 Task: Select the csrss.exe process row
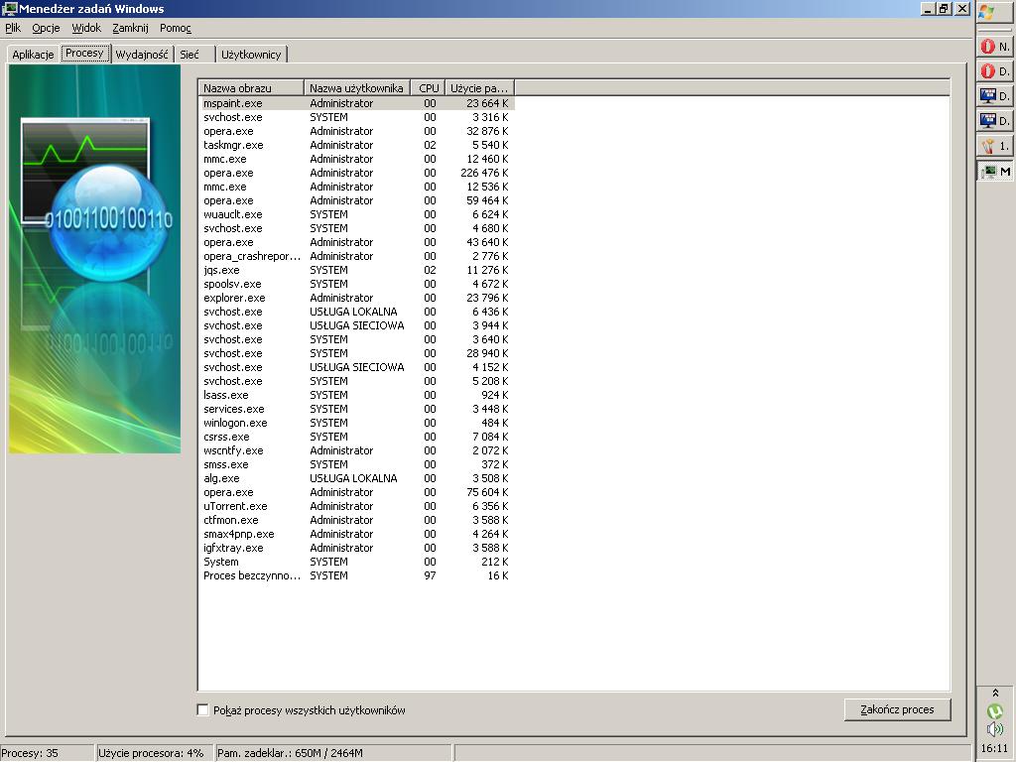click(356, 437)
